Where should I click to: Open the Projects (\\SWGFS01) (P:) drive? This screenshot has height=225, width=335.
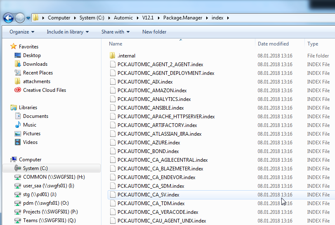[50, 212]
